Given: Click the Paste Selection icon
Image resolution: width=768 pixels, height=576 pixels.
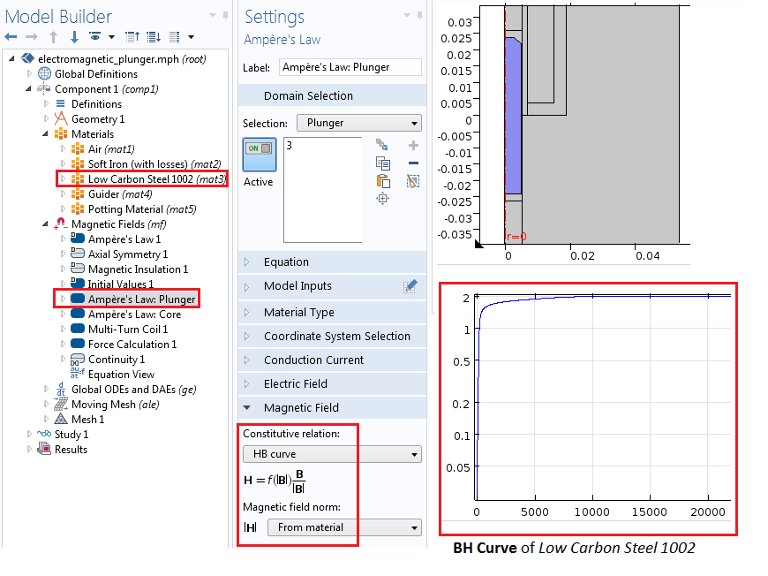Looking at the screenshot, I should 382,181.
